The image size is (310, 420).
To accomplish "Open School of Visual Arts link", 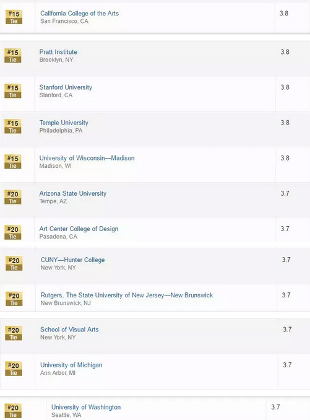I will click(x=69, y=330).
